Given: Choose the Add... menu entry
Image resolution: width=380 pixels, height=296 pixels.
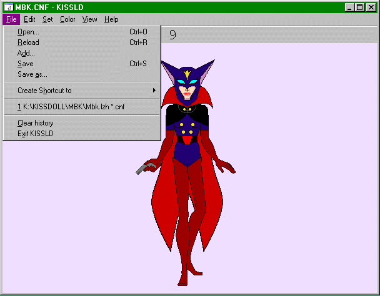Looking at the screenshot, I should pos(26,53).
